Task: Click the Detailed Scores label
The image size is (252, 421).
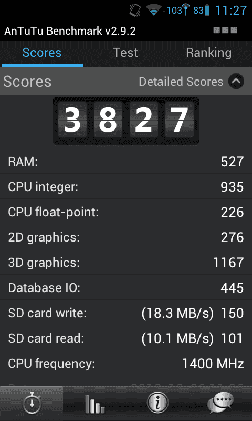Action: click(181, 82)
